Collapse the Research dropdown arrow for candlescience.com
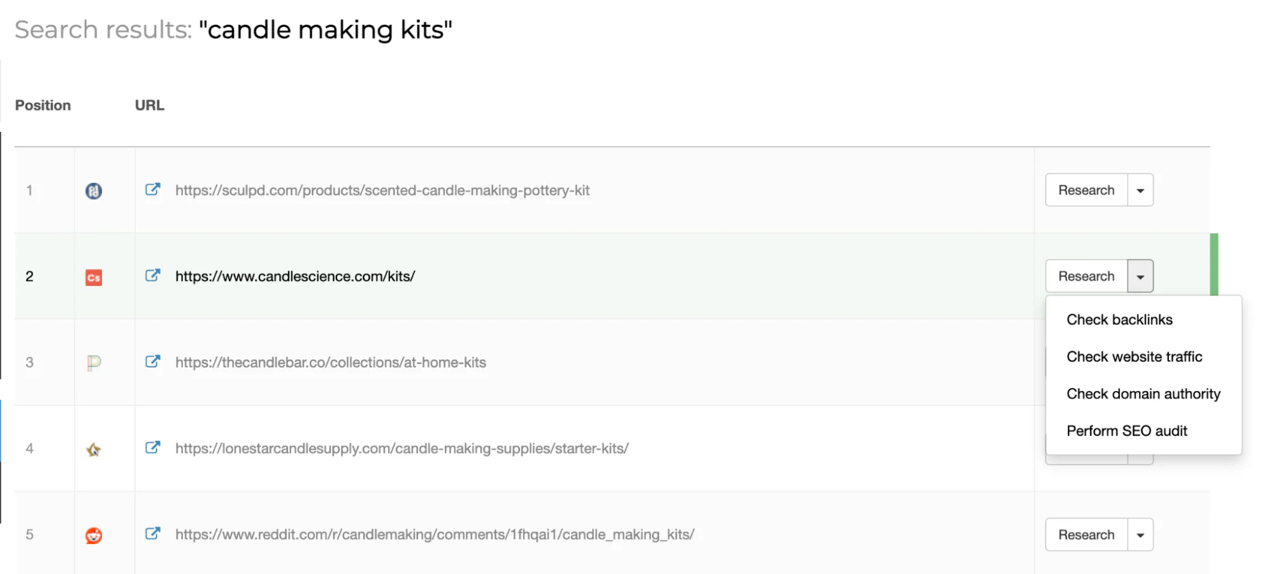Screen dimensions: 1274x574 [1140, 276]
